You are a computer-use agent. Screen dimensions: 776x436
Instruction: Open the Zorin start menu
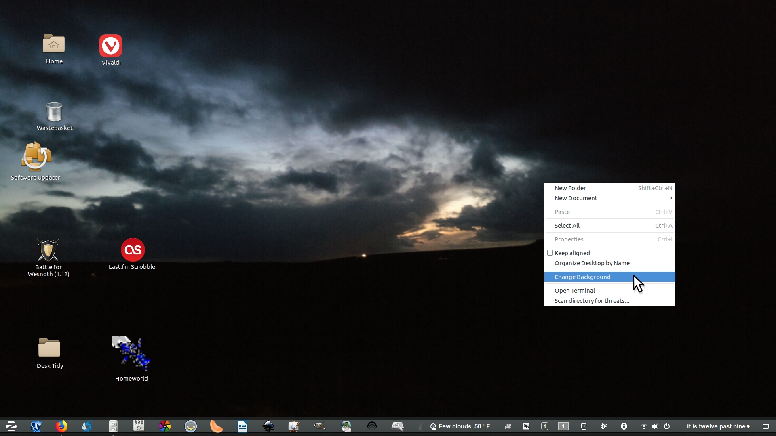tap(11, 426)
